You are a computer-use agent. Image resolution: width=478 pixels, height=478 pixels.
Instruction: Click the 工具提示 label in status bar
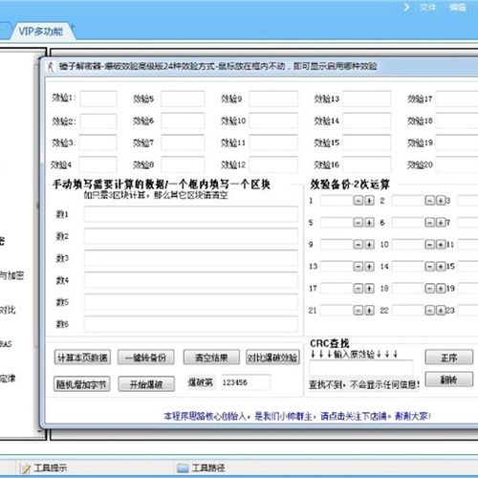coord(51,467)
